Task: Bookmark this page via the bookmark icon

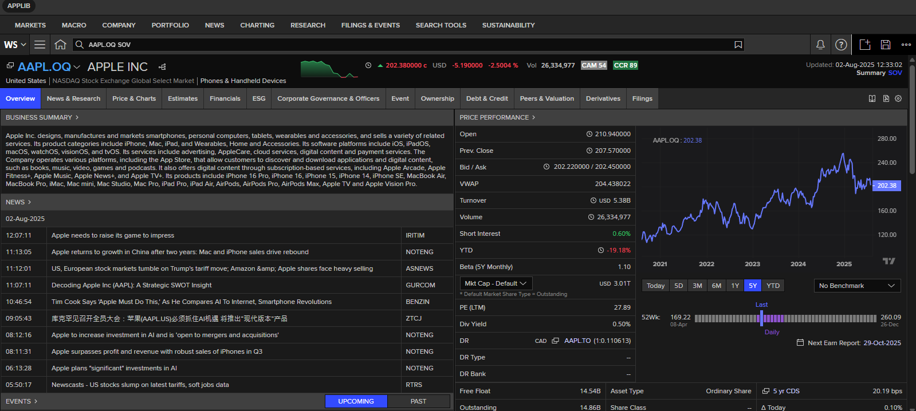Action: click(x=738, y=45)
